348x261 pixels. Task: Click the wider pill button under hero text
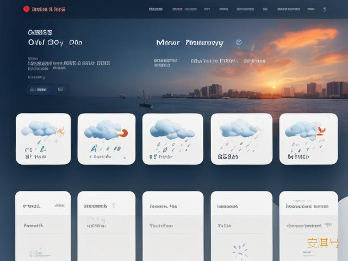(x=40, y=89)
